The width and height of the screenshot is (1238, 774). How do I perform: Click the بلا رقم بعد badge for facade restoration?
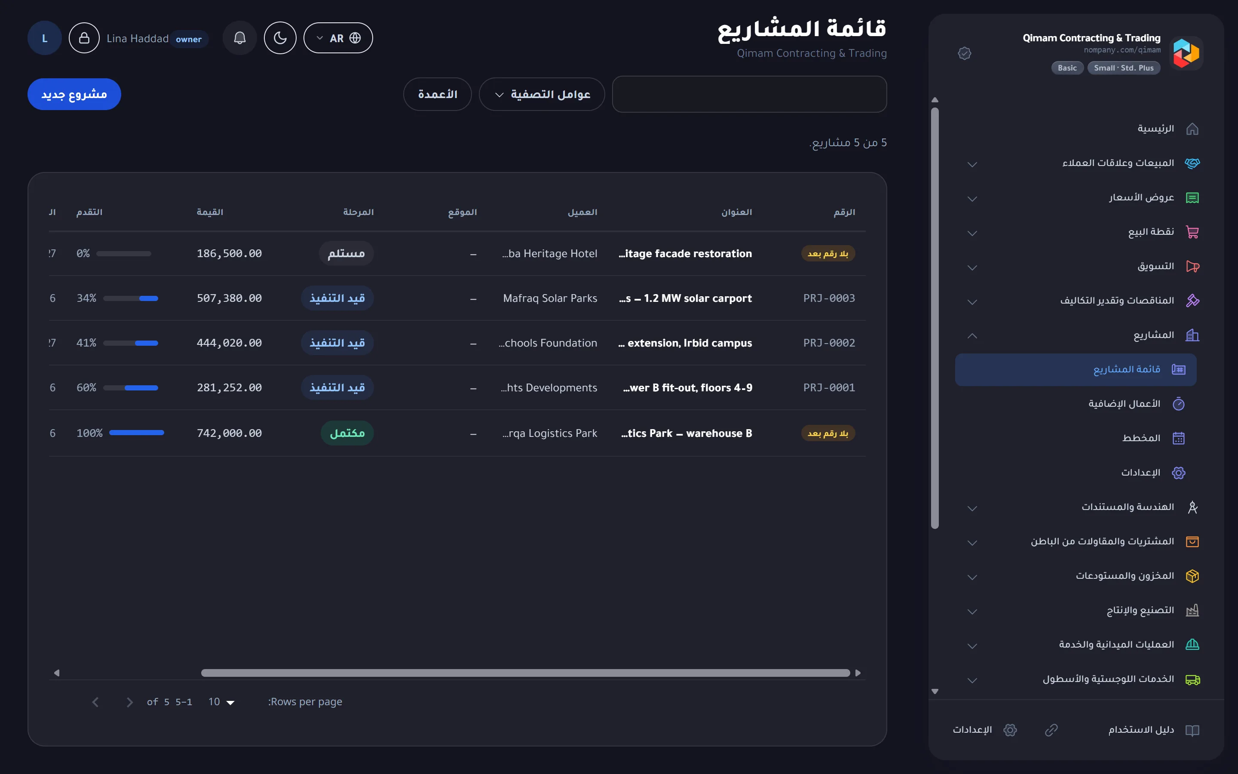click(x=828, y=253)
